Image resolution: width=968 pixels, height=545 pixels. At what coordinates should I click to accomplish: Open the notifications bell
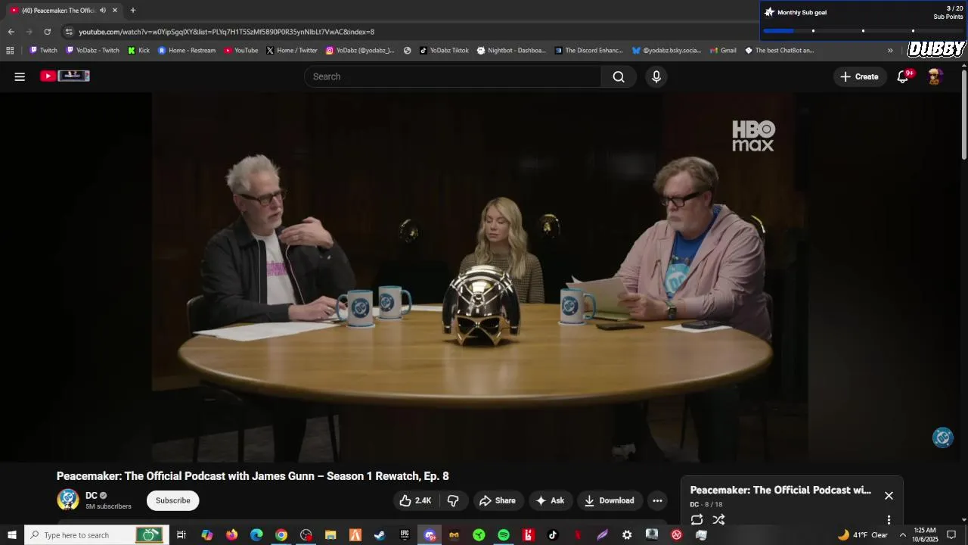point(903,76)
